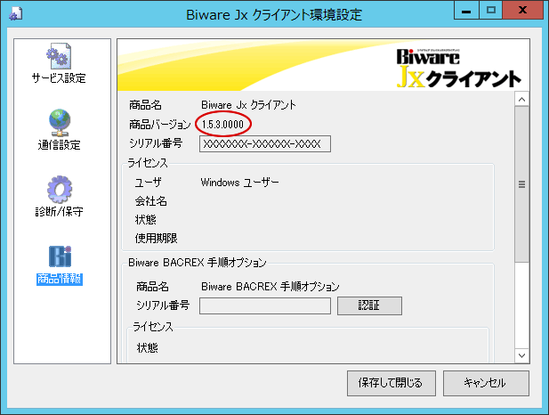Click the Biware BACREX 手順オプション group title

coord(198,263)
